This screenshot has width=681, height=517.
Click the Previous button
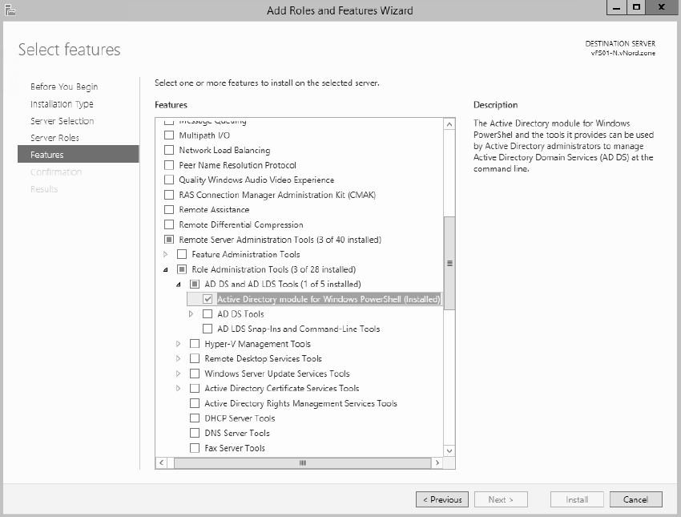coord(441,499)
